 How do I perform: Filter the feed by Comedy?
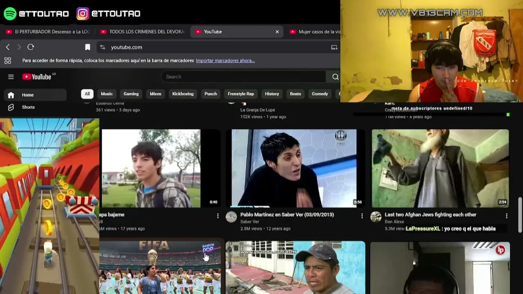tap(320, 94)
